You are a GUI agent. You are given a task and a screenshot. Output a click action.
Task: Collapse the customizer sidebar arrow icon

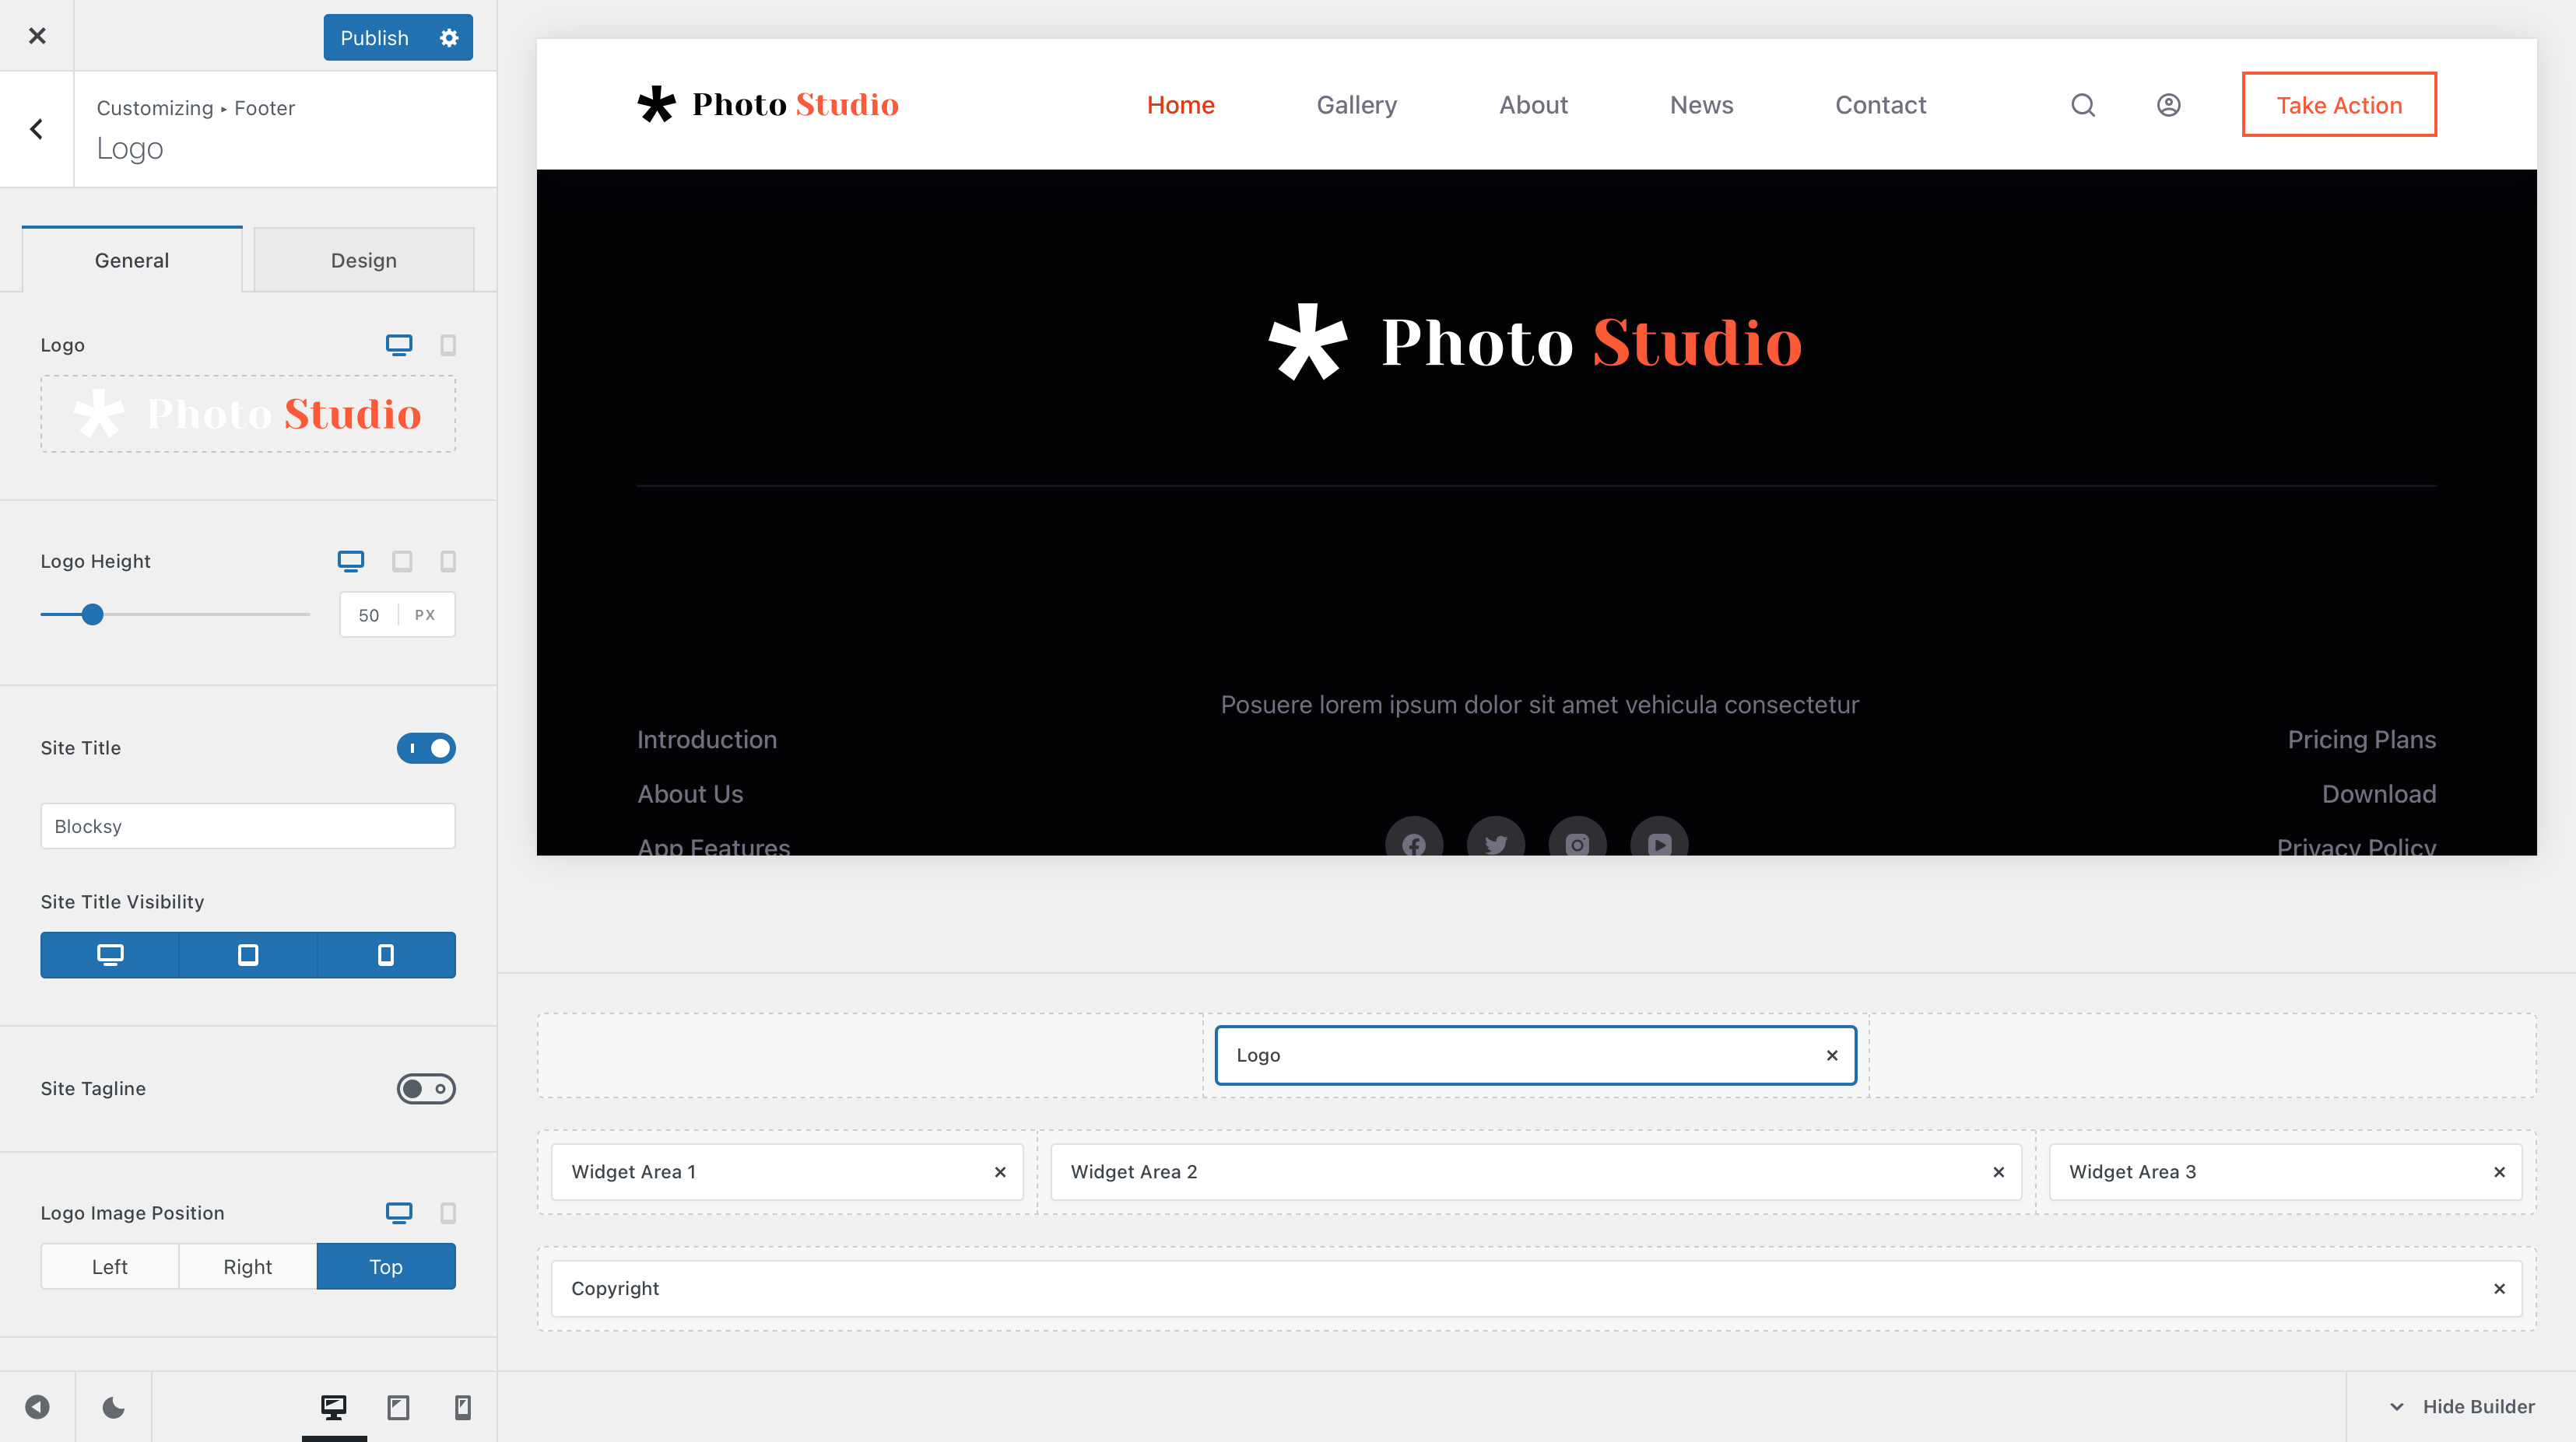(x=37, y=1407)
